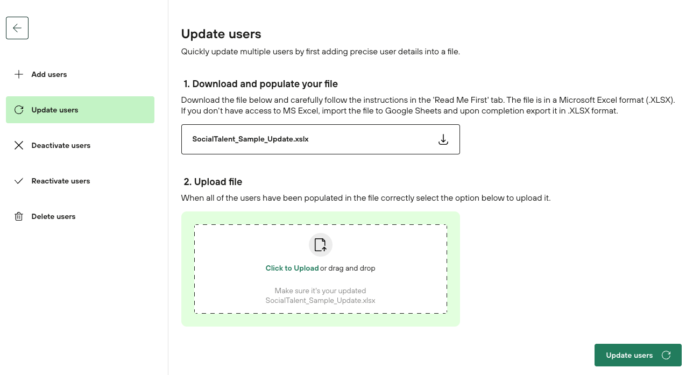Click the SocialTalent_Sample_Update.xslx file name
This screenshot has height=375, width=693.
(x=250, y=139)
